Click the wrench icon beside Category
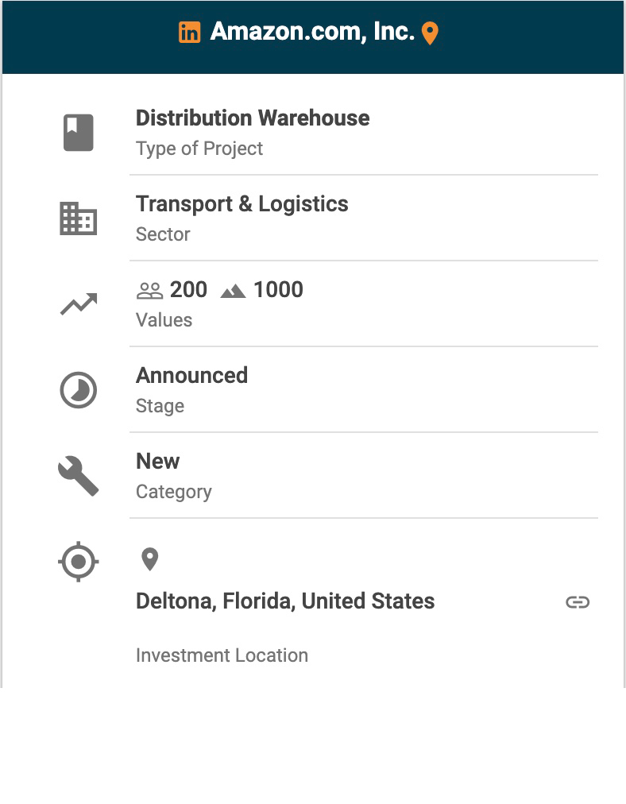Image resolution: width=626 pixels, height=804 pixels. pyautogui.click(x=79, y=477)
